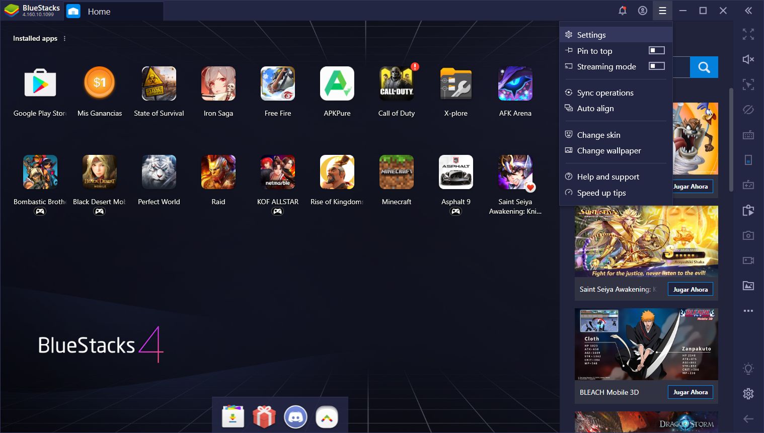The image size is (764, 433).
Task: Open the keyboard controls icon in sidebar
Action: pos(748,135)
